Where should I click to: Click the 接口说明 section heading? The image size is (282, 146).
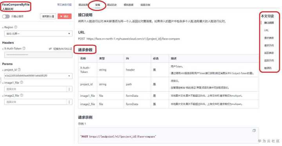tap(85, 15)
